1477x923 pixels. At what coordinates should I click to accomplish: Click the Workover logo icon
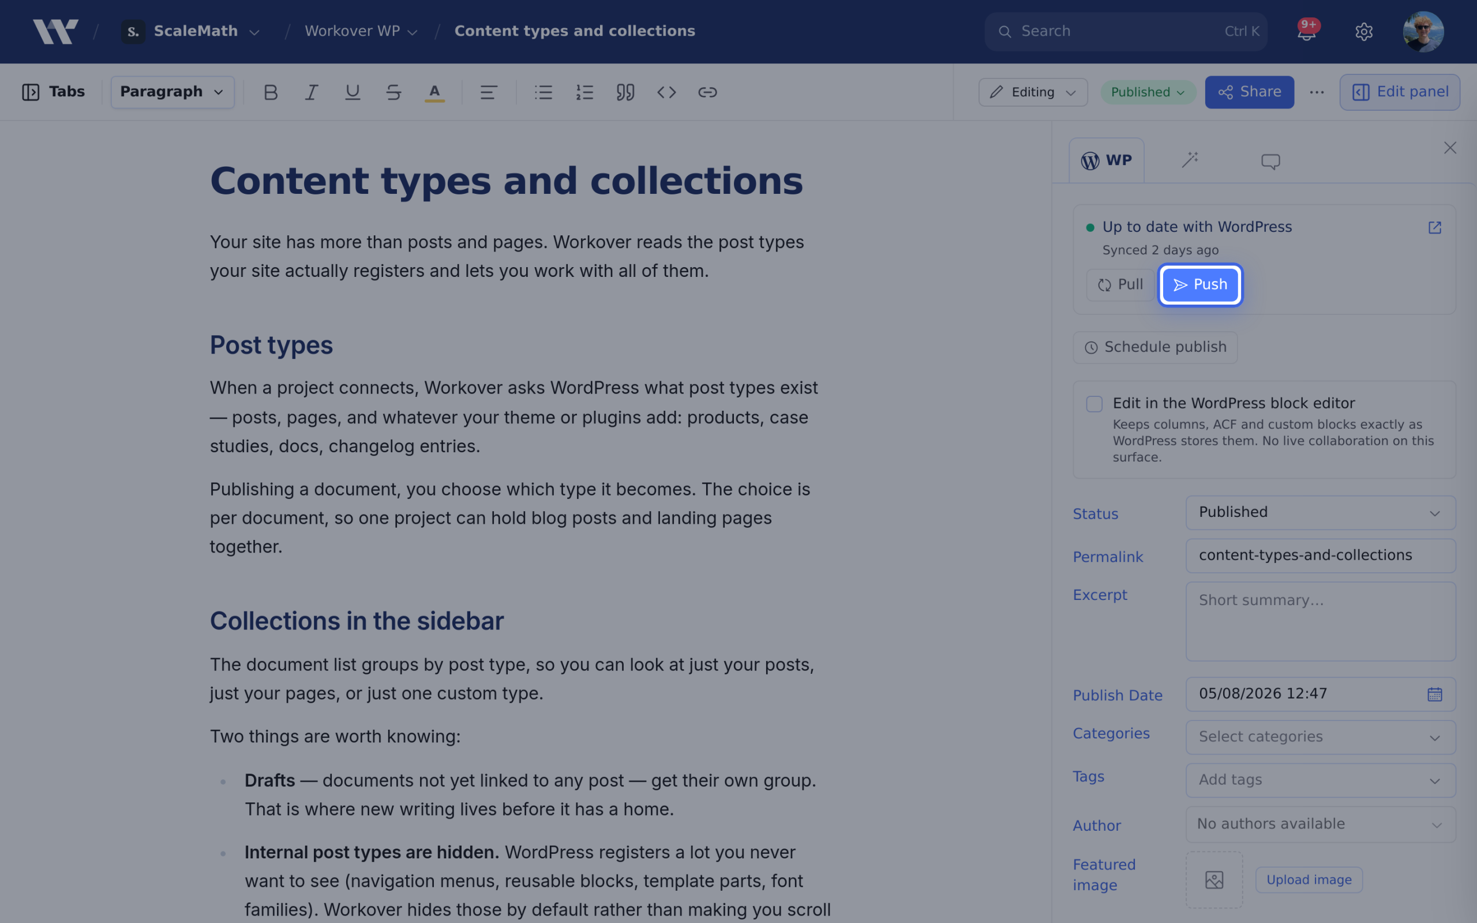tap(55, 31)
